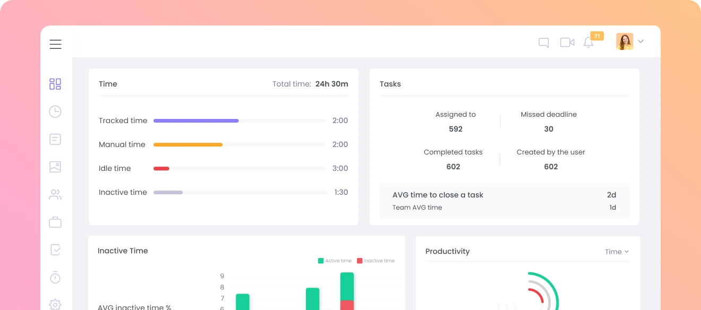701x310 pixels.
Task: Toggle the Active time legend in Inactive Time chart
Action: (x=335, y=261)
